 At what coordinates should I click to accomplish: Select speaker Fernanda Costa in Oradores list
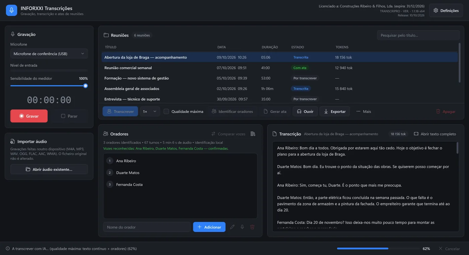coord(180,184)
